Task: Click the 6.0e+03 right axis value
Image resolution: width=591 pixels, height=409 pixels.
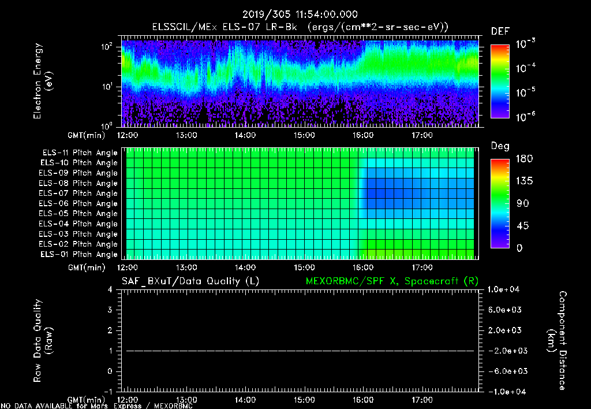Action: 505,310
